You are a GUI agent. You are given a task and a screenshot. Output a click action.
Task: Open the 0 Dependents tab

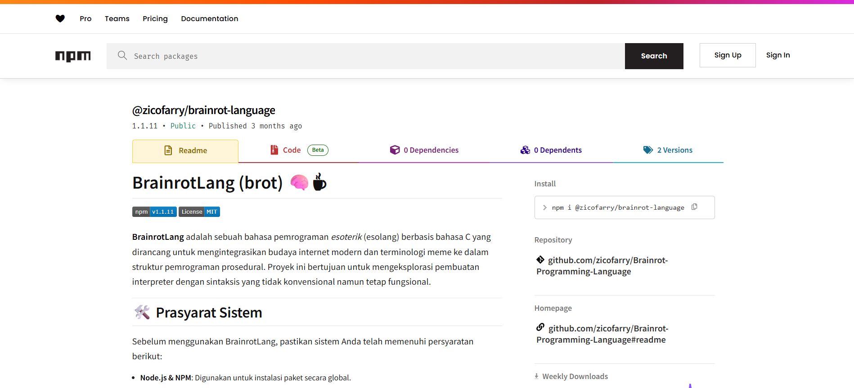pos(551,150)
